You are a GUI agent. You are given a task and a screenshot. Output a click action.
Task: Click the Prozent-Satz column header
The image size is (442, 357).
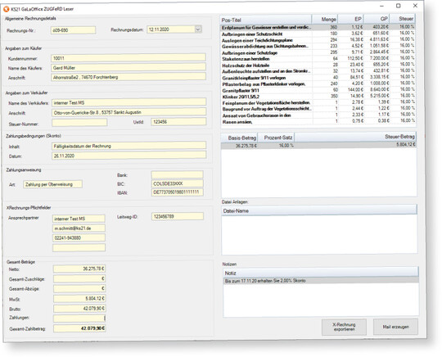276,138
